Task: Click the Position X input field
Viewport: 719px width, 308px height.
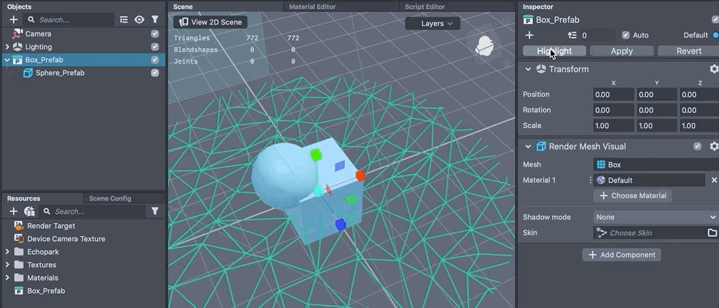Action: 613,95
